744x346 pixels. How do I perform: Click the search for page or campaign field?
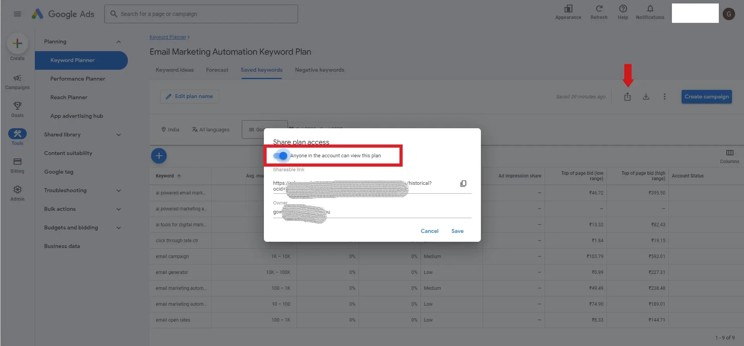click(201, 14)
